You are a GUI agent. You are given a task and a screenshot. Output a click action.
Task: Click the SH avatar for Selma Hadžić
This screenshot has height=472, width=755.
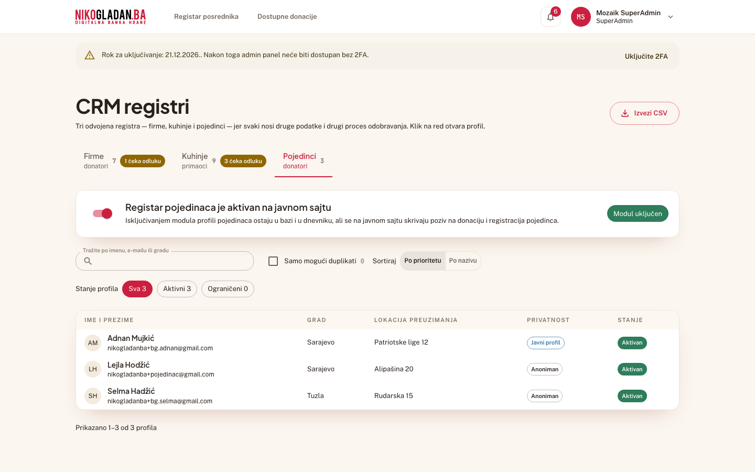click(93, 396)
